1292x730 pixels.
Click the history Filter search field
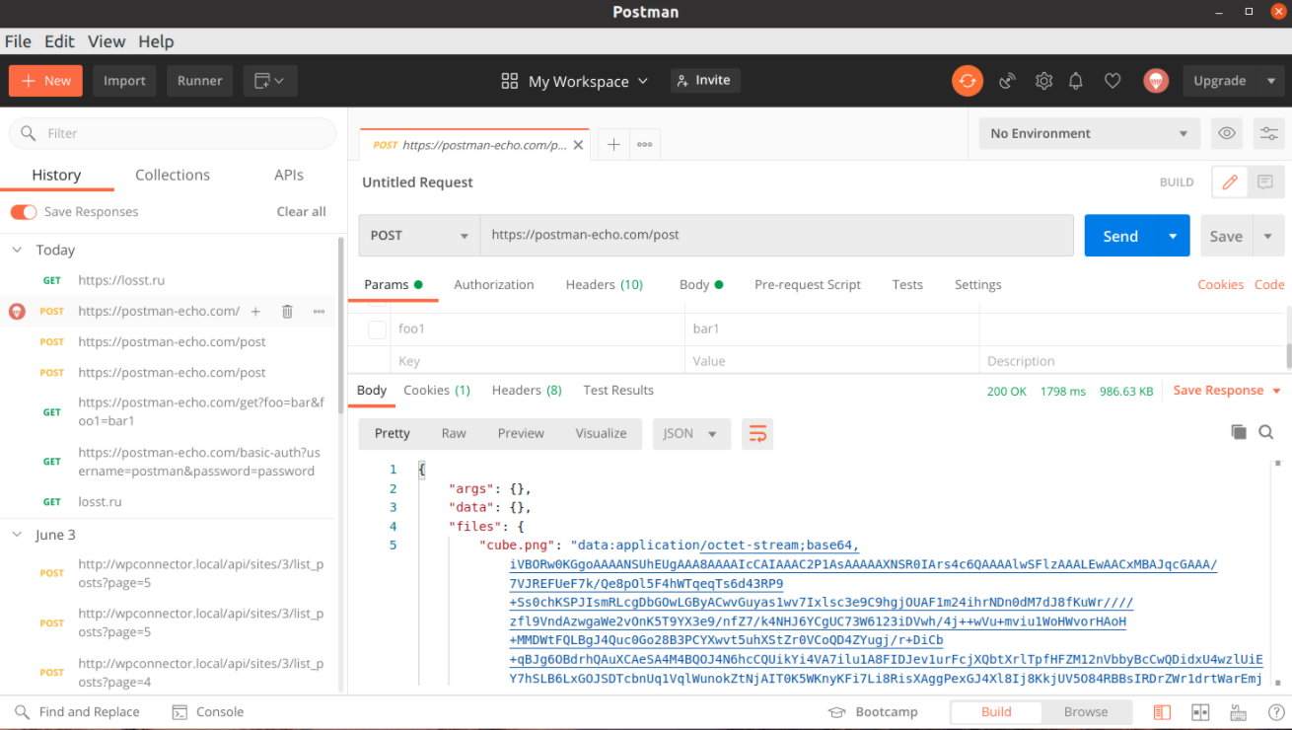click(x=173, y=133)
